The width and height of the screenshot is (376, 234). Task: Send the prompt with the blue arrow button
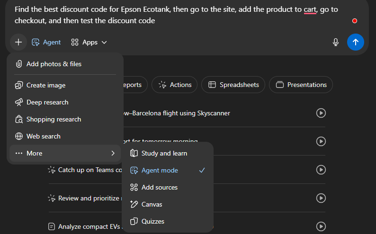pyautogui.click(x=355, y=42)
